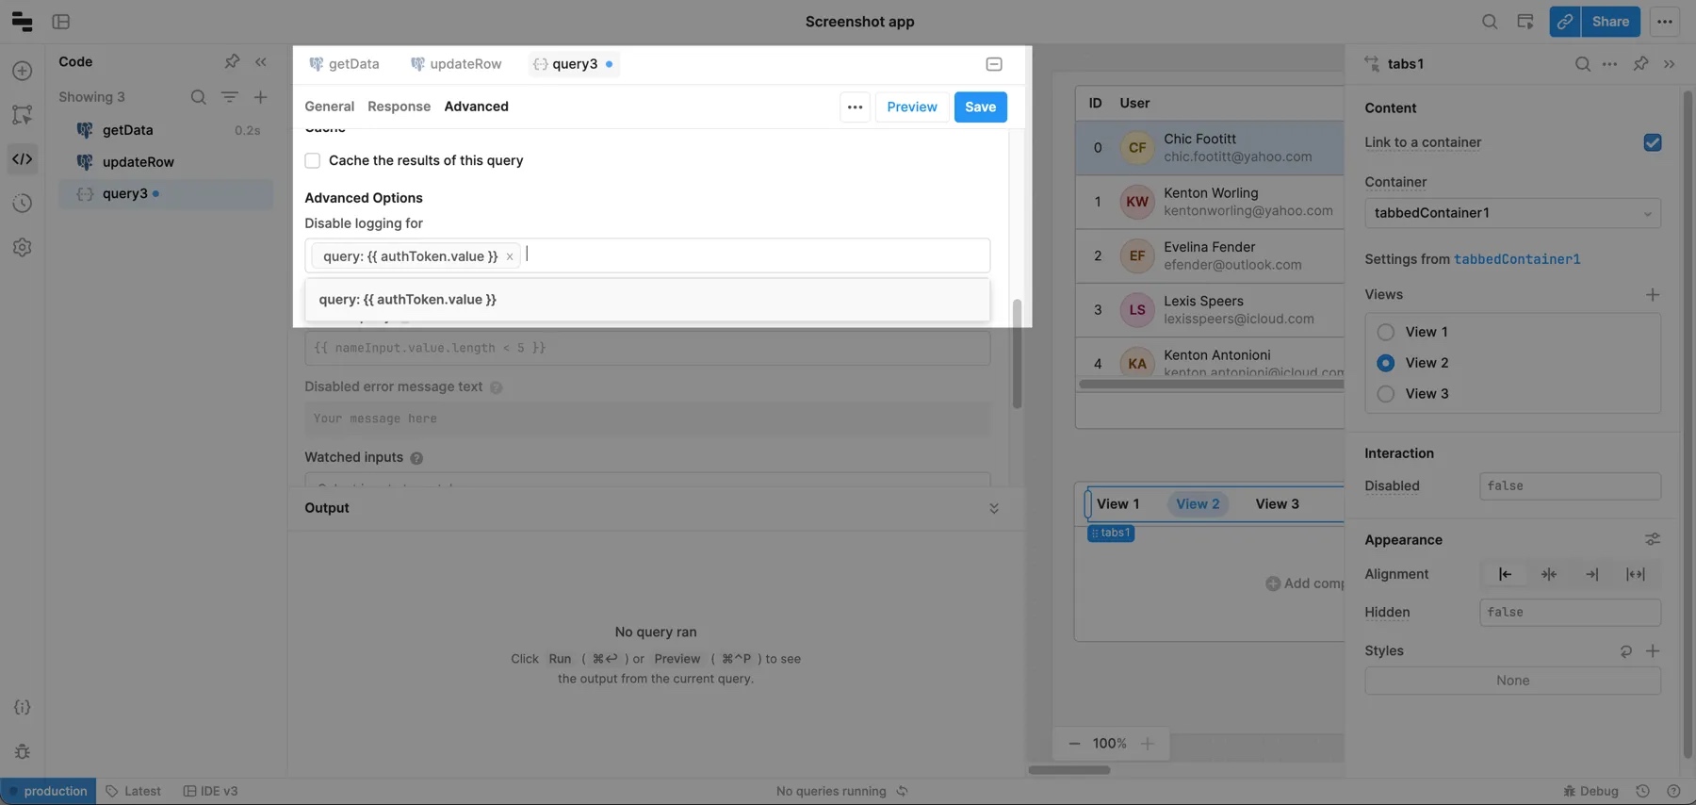Add a new view with plus icon
The width and height of the screenshot is (1696, 805).
pyautogui.click(x=1653, y=295)
